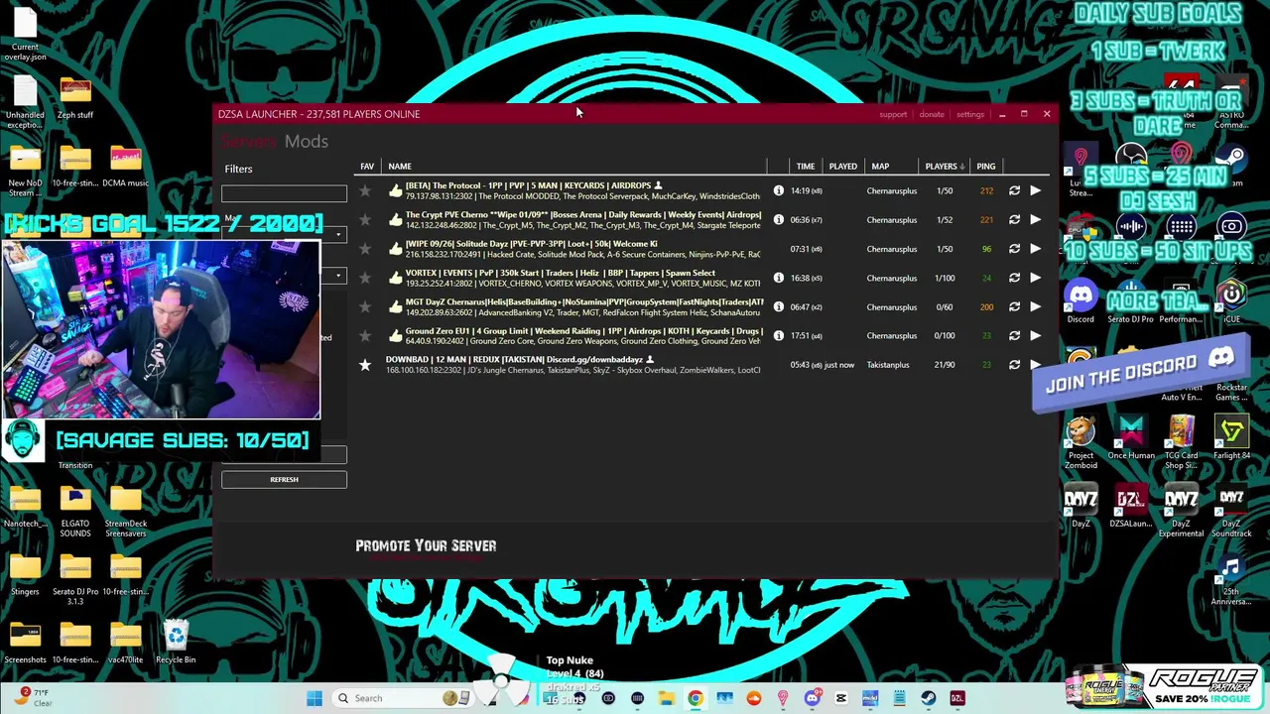Open launcher settings link
This screenshot has width=1270, height=714.
(x=970, y=114)
